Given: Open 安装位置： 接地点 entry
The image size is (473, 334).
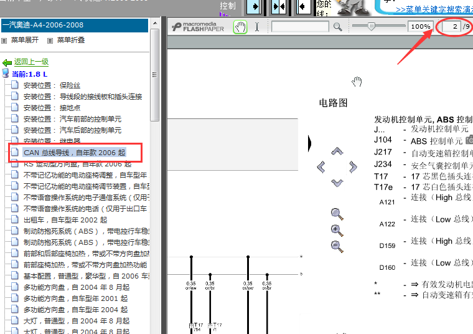Looking at the screenshot, I should pyautogui.click(x=52, y=108).
